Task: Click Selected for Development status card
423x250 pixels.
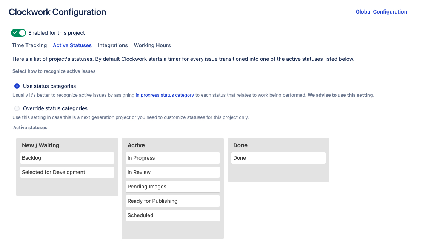Action: [67, 172]
